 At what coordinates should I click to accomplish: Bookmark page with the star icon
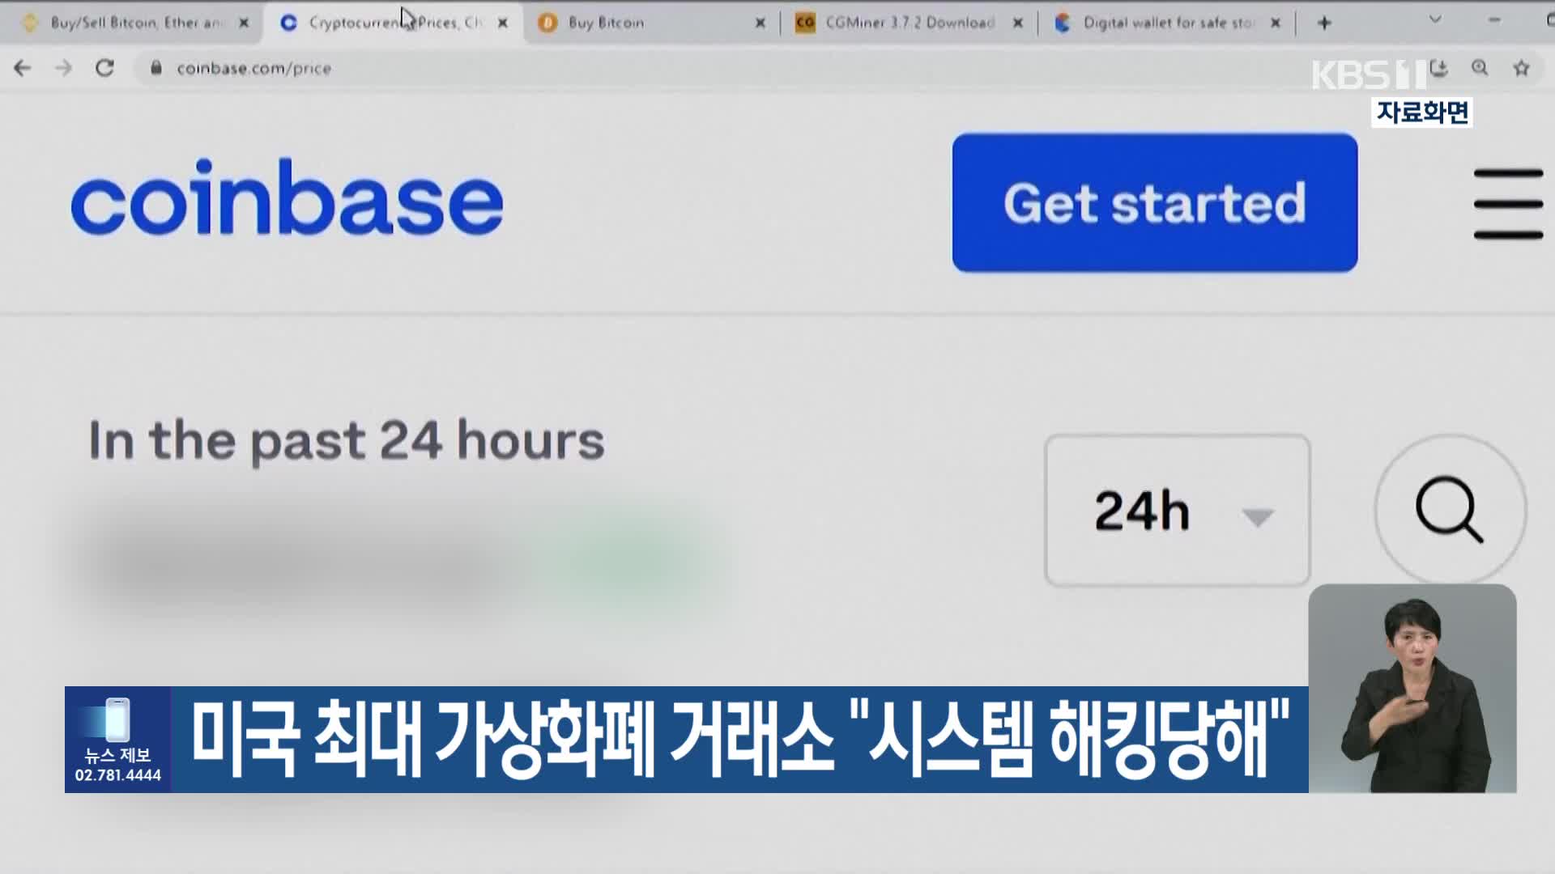coord(1521,68)
